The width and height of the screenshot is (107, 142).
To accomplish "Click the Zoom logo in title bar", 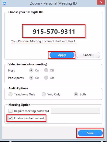I will pos(5,3).
